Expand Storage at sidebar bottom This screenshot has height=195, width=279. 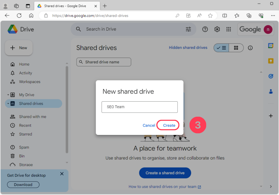[x=67, y=162]
